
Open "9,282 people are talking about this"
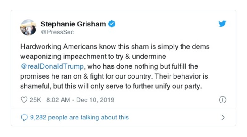click(79, 117)
